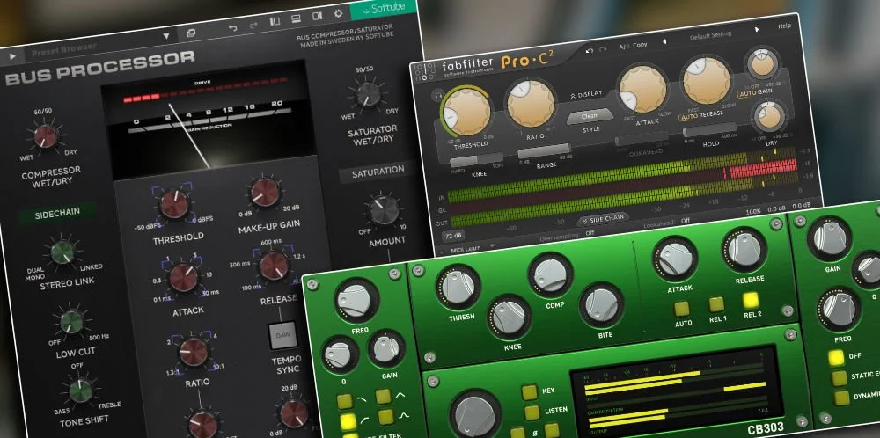
Task: Click undo arrow in Pro-C 2 header
Action: [x=590, y=50]
